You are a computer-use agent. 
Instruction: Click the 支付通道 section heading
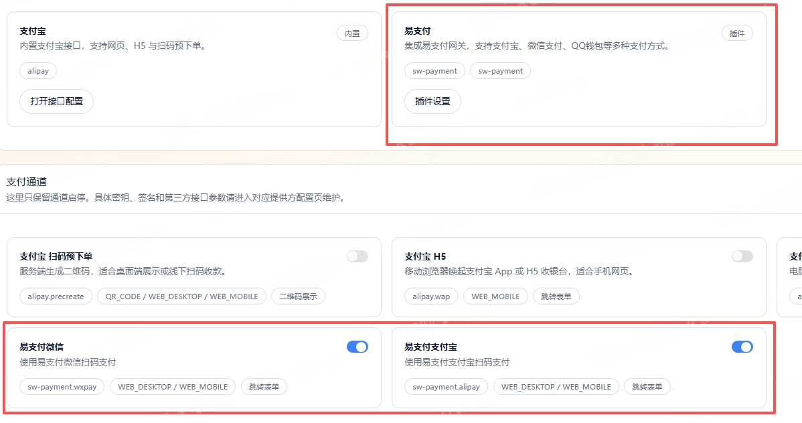[27, 182]
